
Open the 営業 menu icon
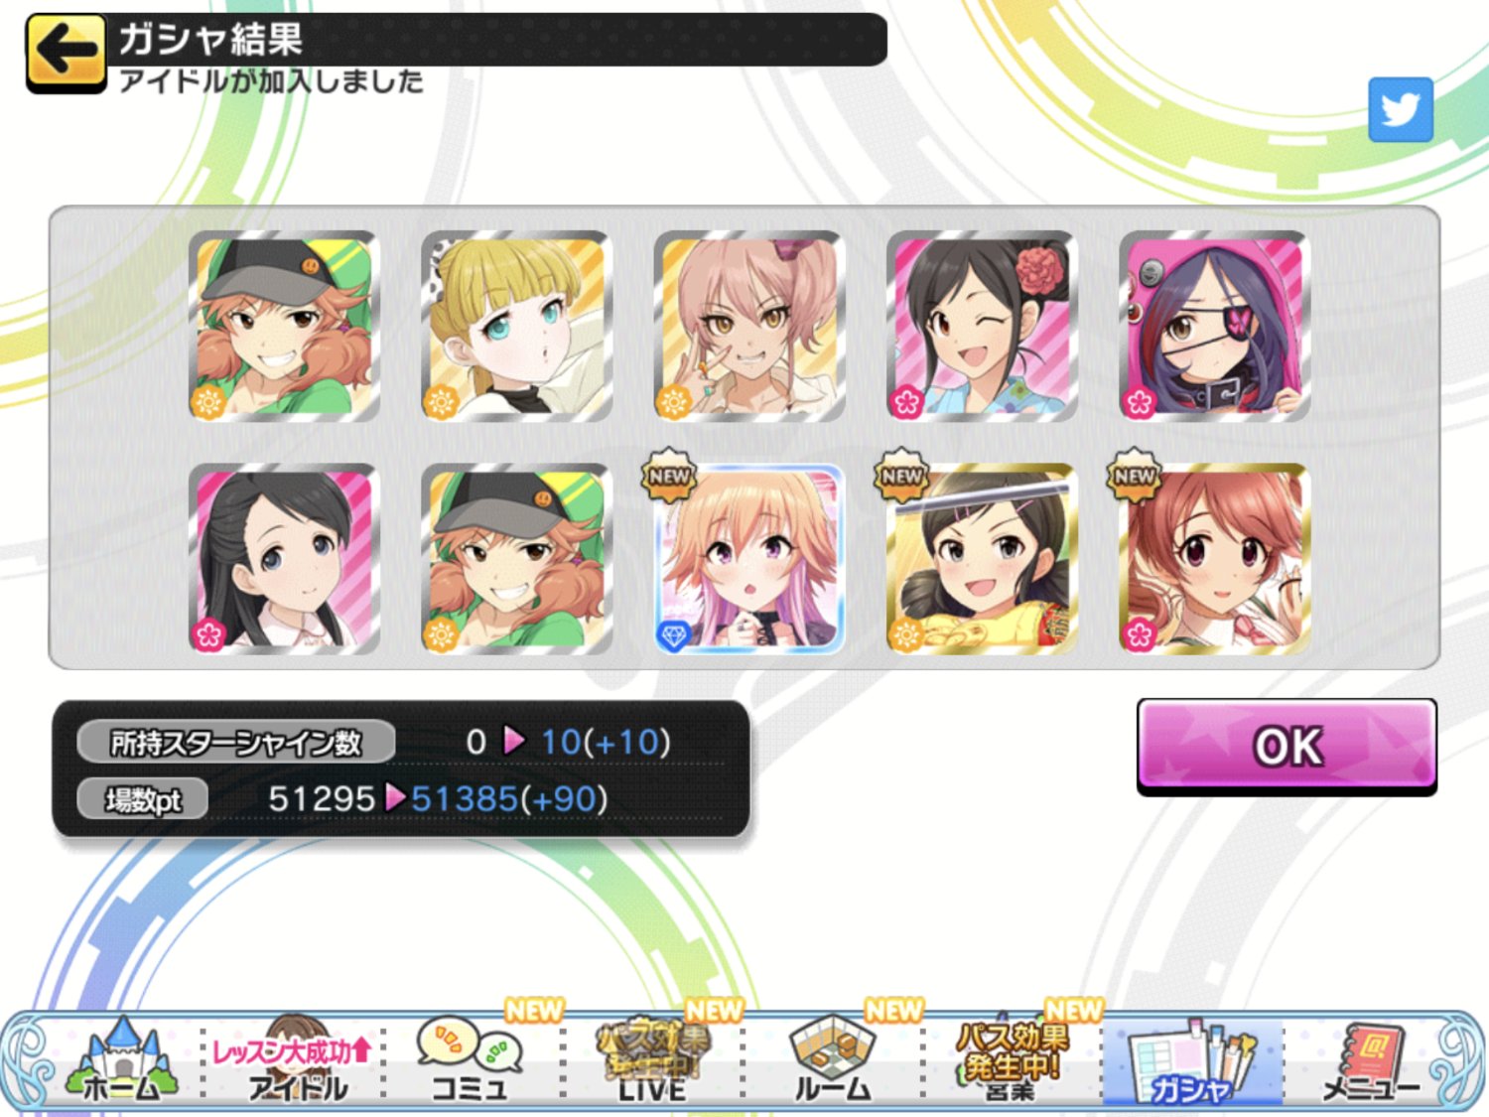(x=1012, y=1060)
